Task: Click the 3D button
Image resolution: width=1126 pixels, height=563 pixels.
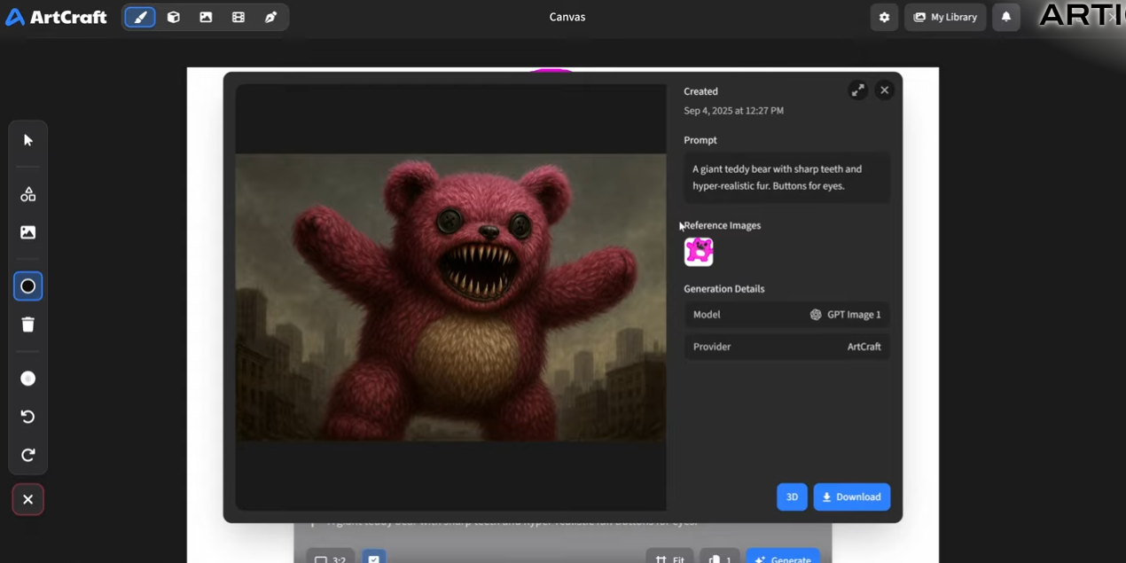Action: point(793,497)
